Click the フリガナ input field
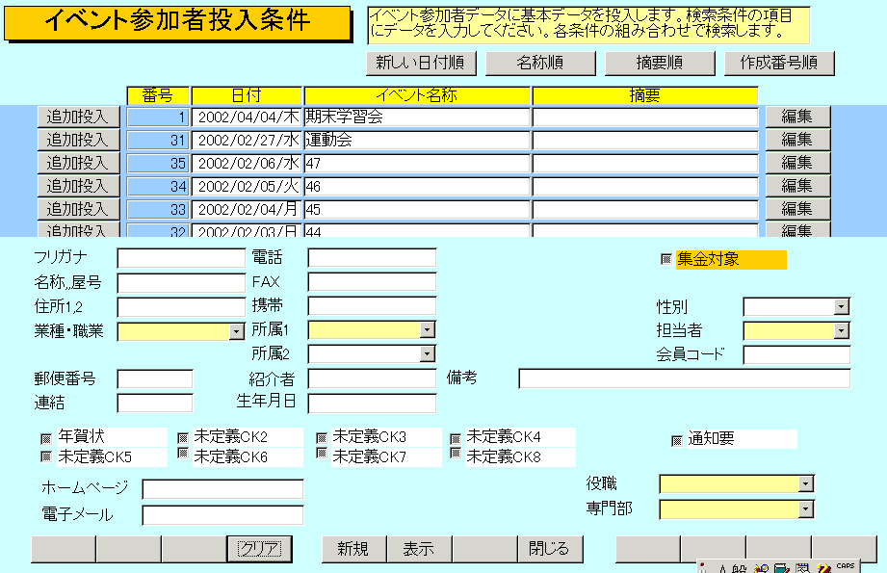This screenshot has height=573, width=887. (x=182, y=258)
